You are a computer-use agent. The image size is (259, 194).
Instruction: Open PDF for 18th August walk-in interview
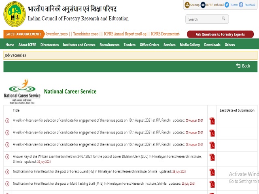click(x=212, y=121)
